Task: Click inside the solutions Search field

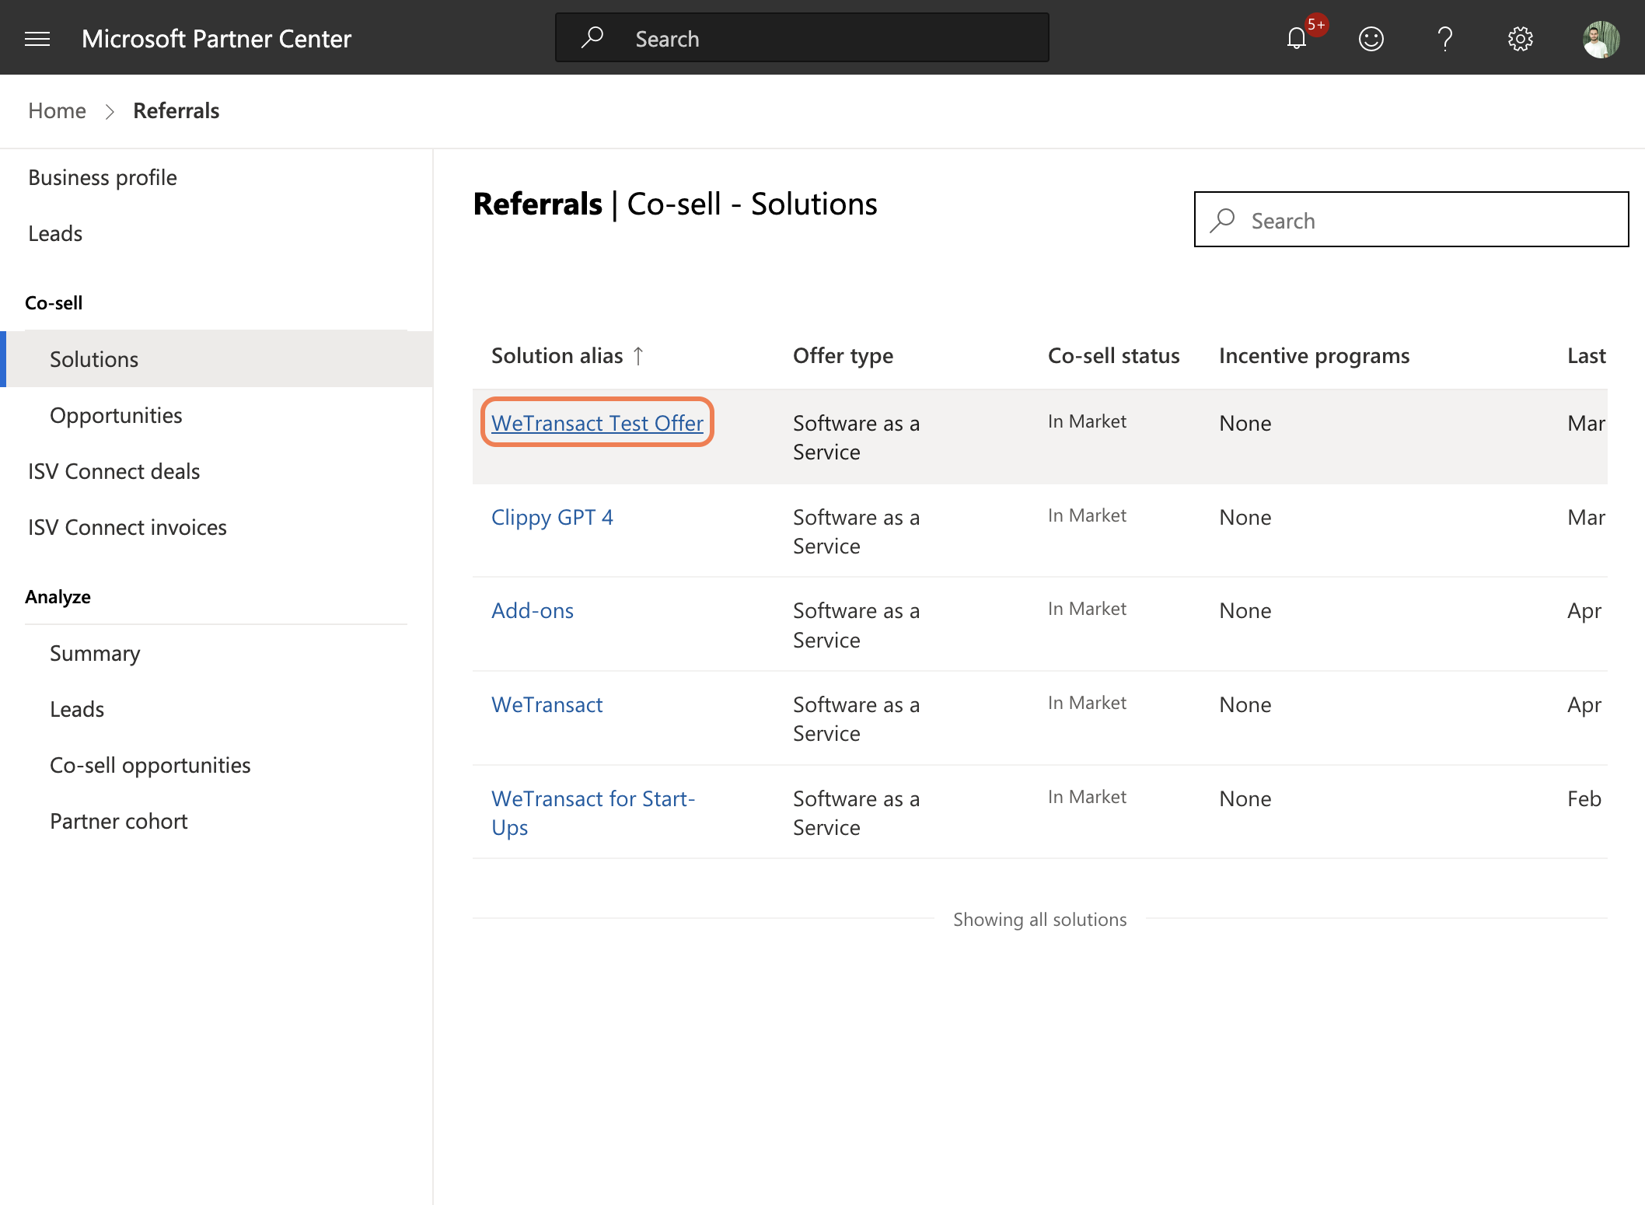Action: tap(1411, 219)
